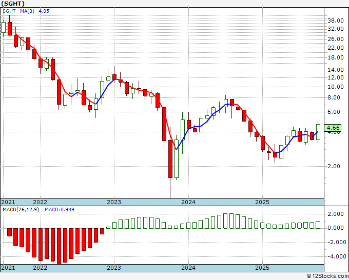Screen dimensions: 349x280
Task: Click the latest green candlestick near 4.66
Action: pyautogui.click(x=318, y=132)
